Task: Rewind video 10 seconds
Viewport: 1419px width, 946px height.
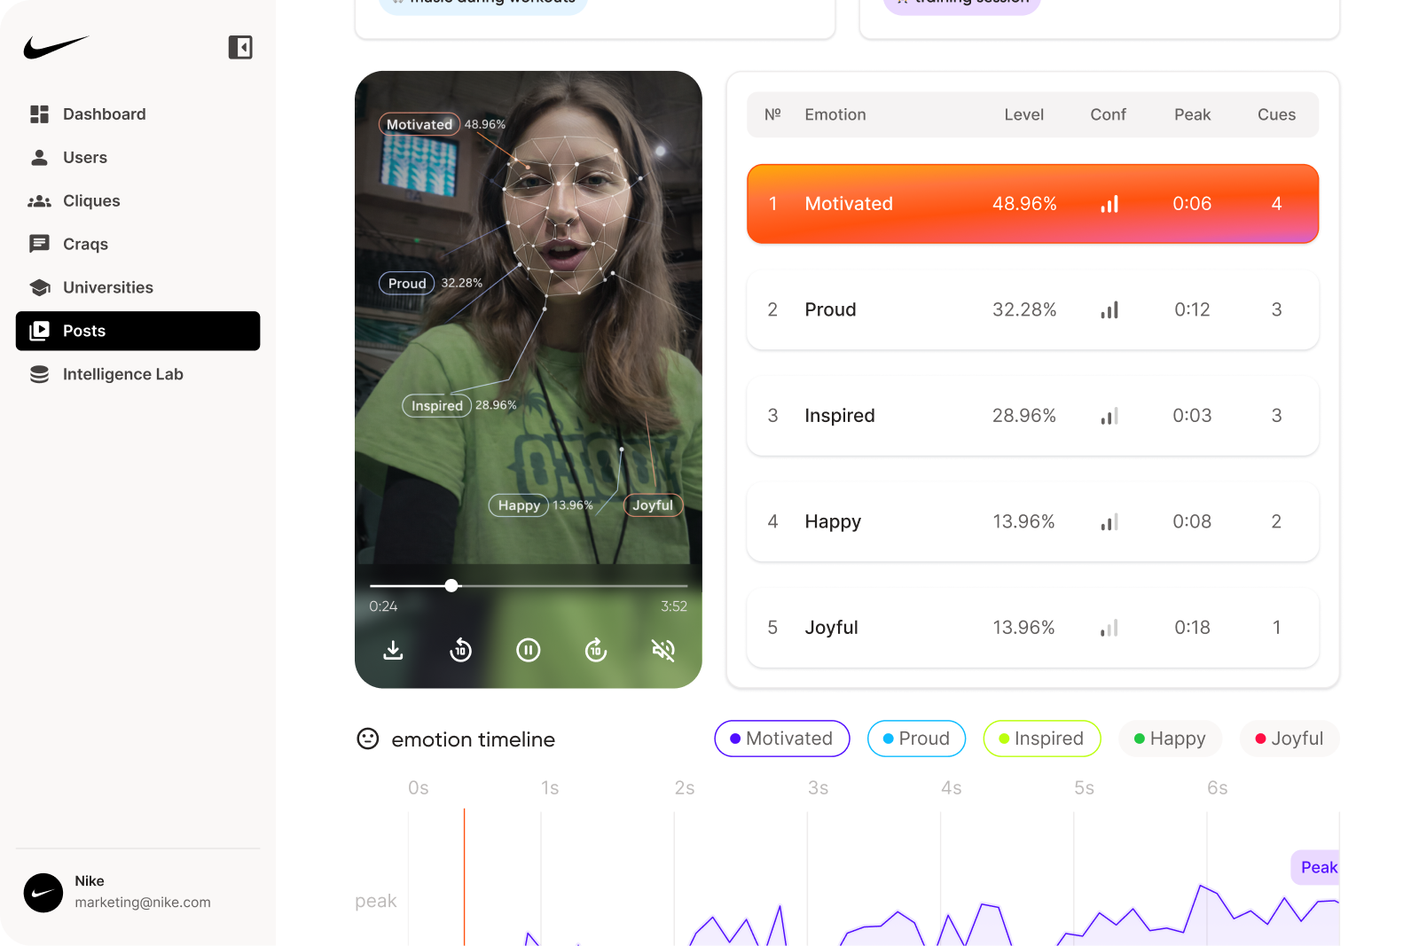Action: click(460, 651)
